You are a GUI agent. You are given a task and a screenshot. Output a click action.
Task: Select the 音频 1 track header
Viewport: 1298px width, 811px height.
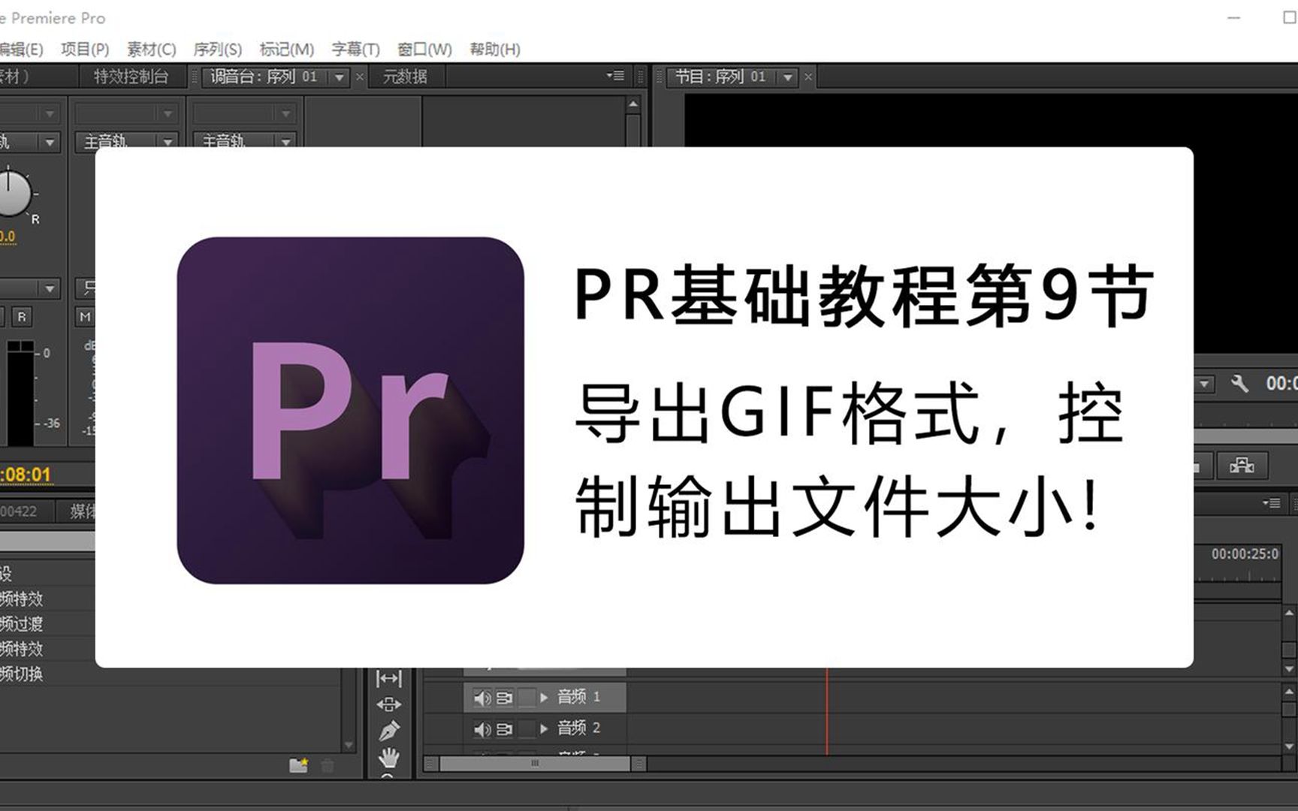coord(545,698)
